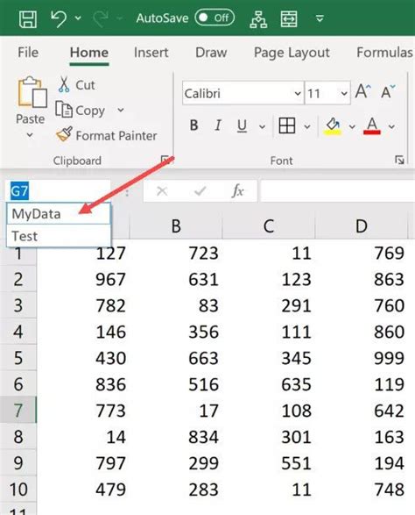Select column C header
Viewport: 415px width, 515px height.
(269, 226)
